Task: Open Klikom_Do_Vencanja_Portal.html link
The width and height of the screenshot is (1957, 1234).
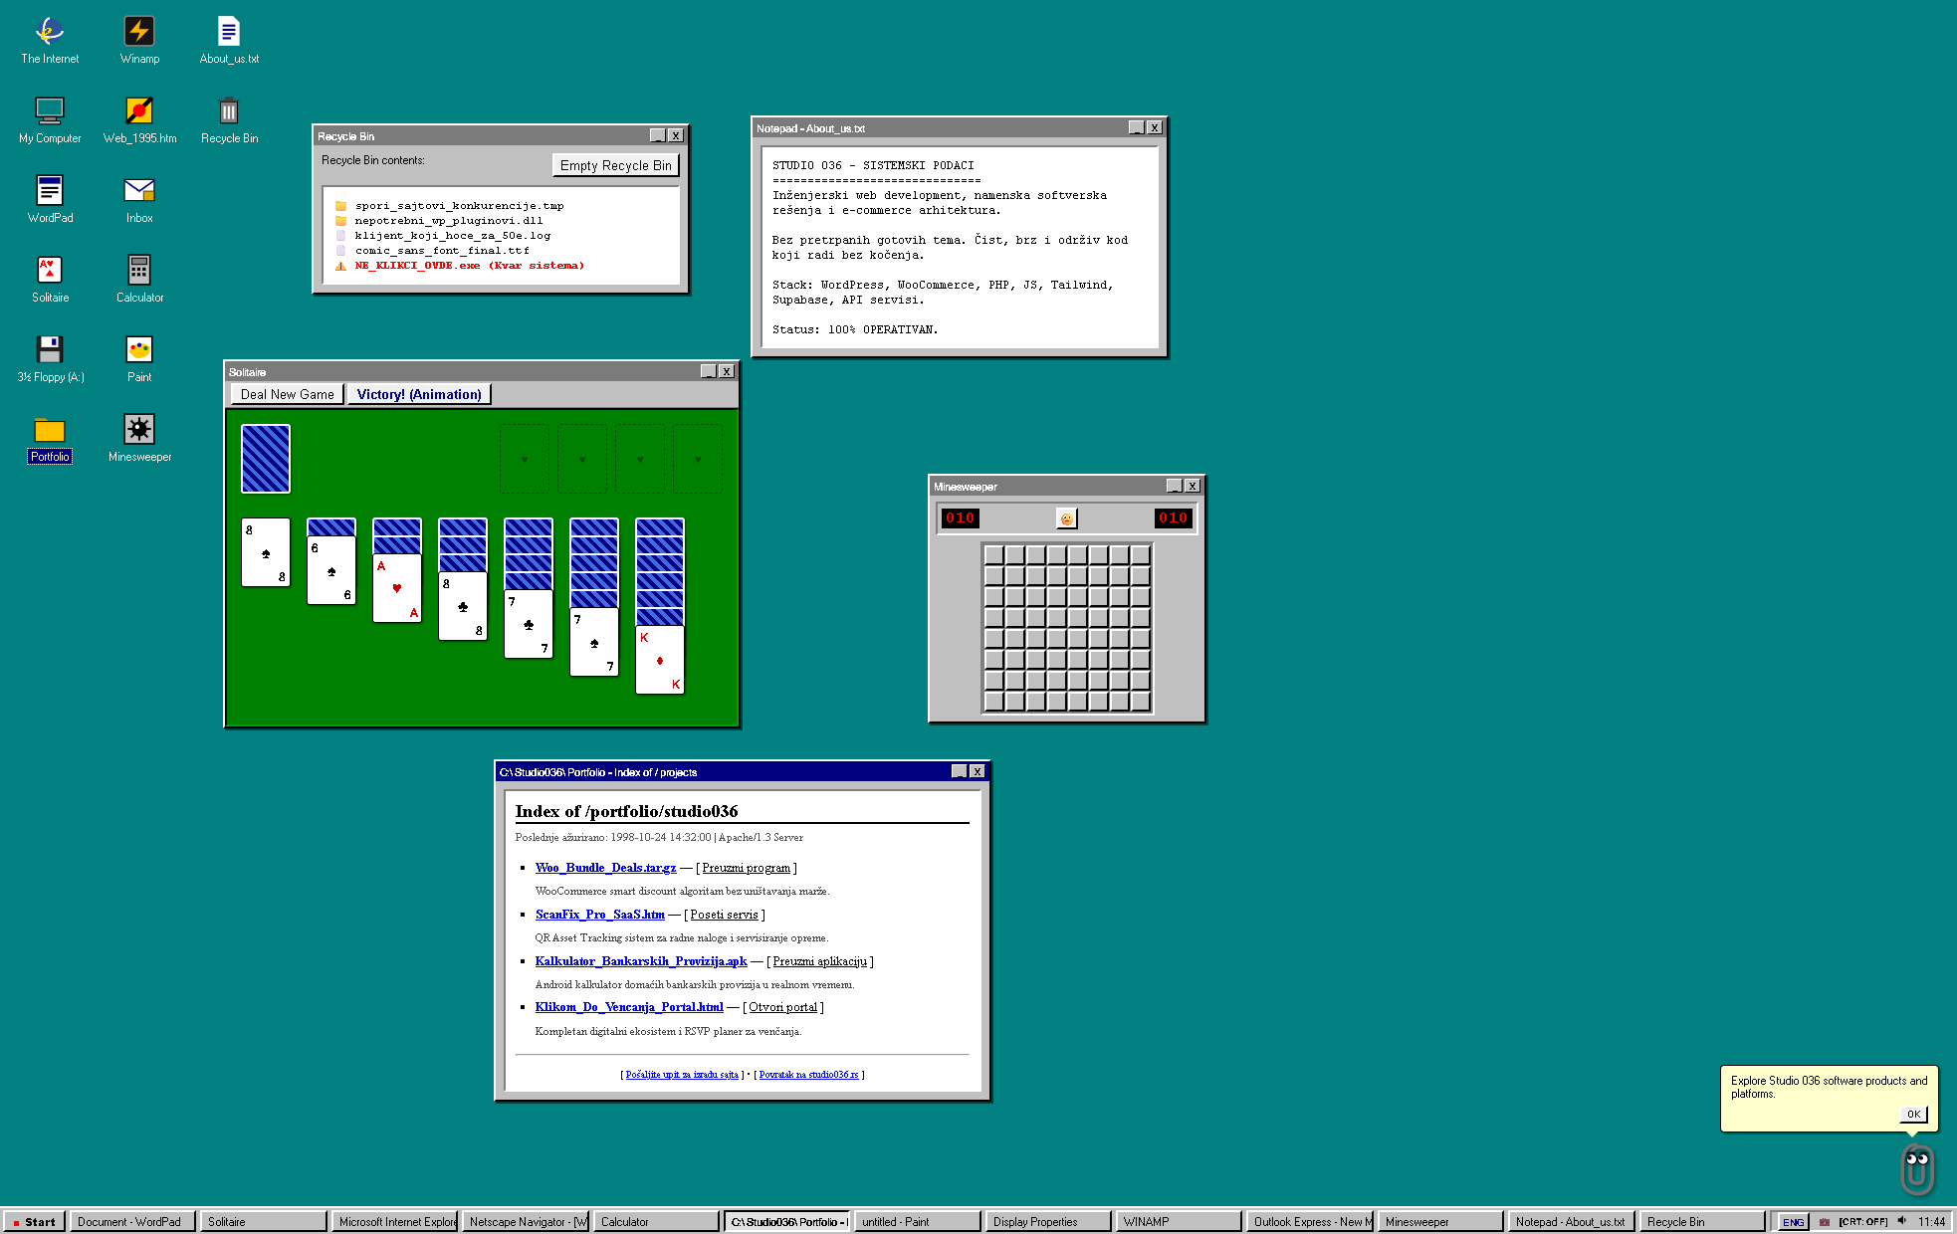Action: tap(629, 1007)
